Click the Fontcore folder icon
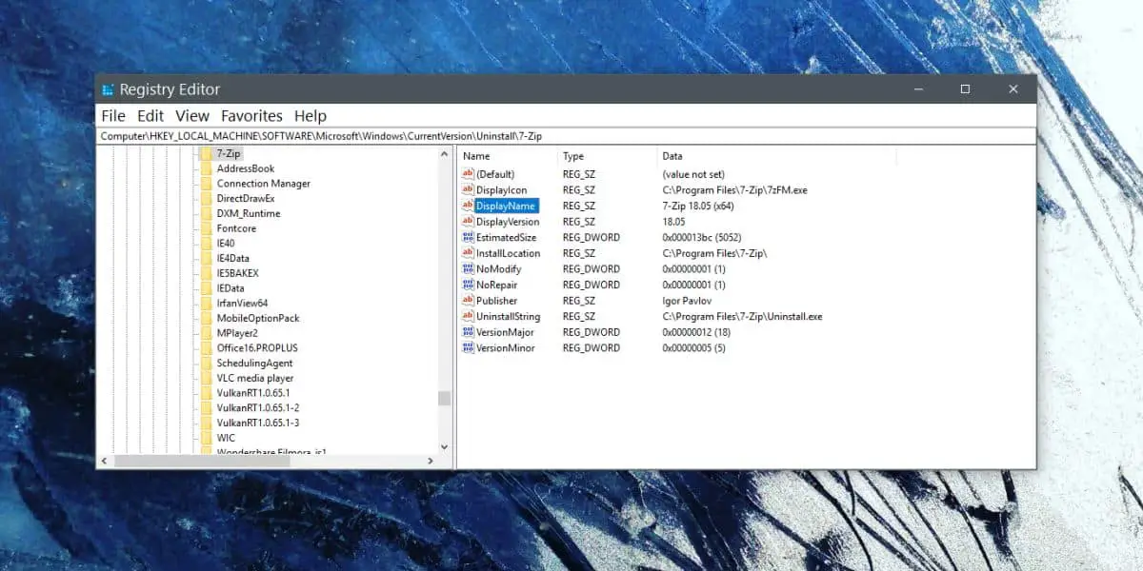 (206, 228)
